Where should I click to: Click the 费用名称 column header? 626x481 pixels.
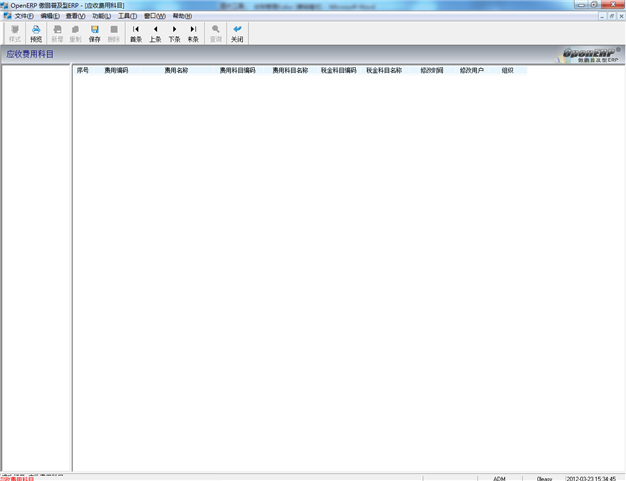176,71
